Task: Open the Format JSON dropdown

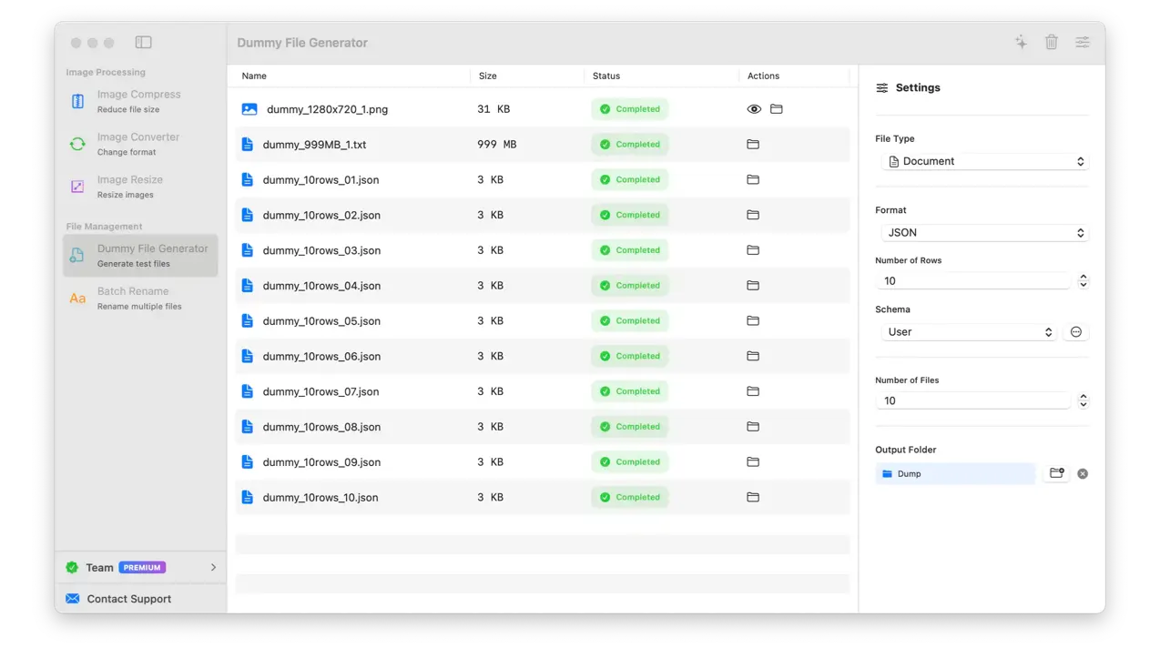Action: pyautogui.click(x=984, y=233)
